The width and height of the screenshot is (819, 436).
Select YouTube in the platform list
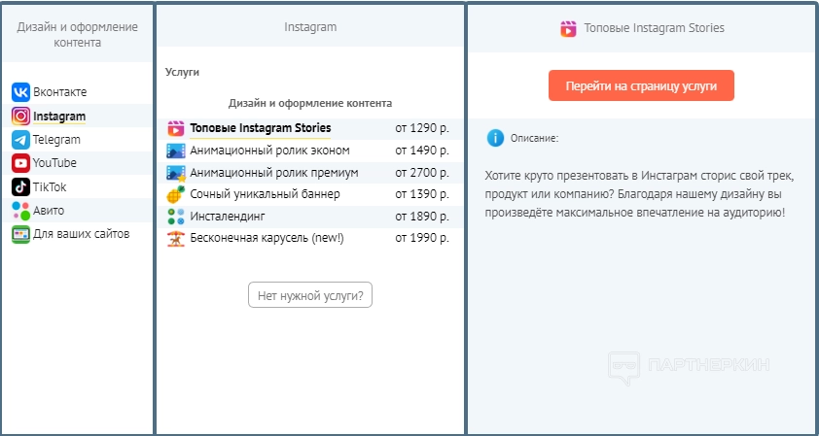click(54, 163)
